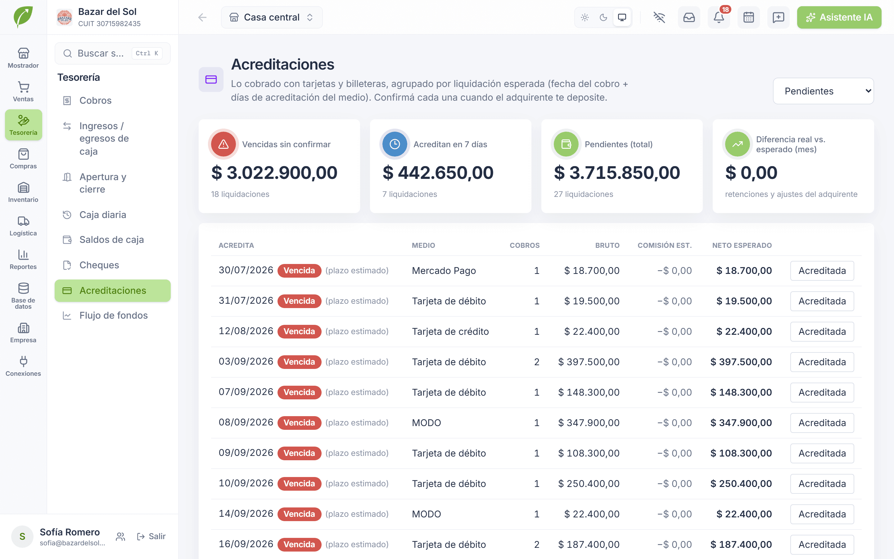Screen dimensions: 894x559
Task: Open Apertura y cierre menu item
Action: [x=113, y=183]
